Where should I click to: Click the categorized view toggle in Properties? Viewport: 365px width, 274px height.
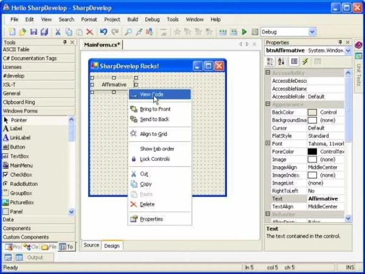point(269,61)
